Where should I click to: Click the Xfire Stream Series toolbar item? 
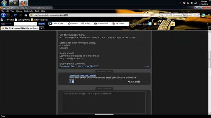click(x=138, y=24)
